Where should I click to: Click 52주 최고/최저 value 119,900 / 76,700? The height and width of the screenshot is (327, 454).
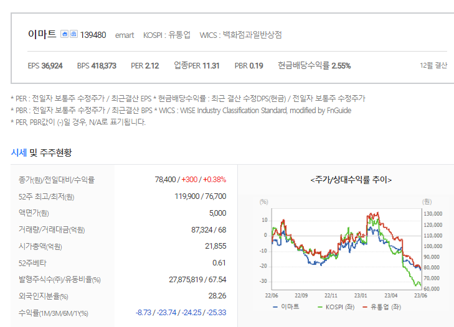(200, 196)
